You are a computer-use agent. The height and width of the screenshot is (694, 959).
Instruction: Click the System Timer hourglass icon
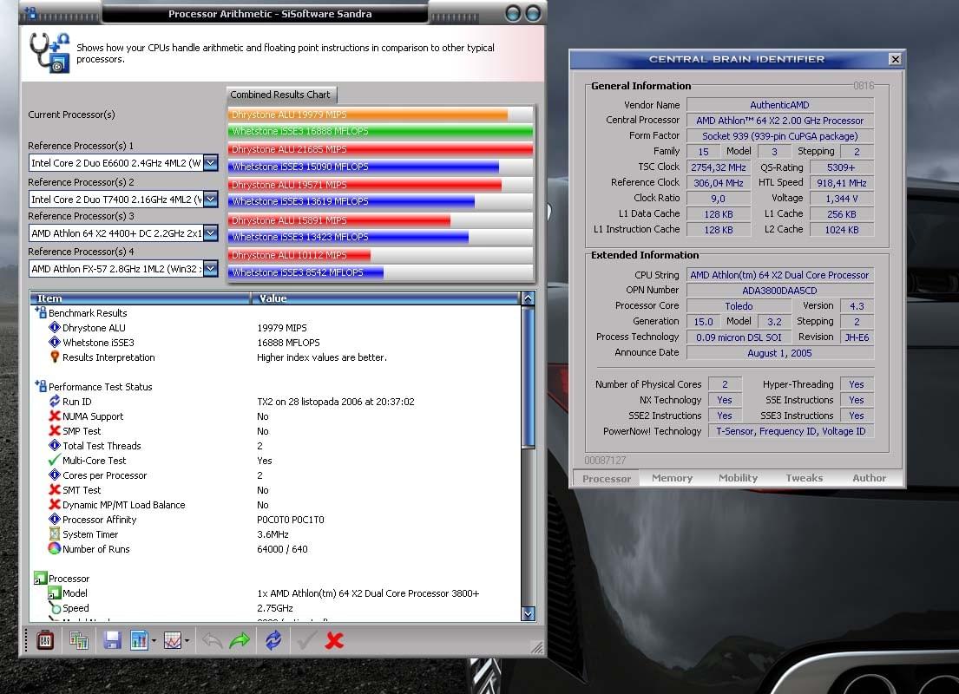click(x=55, y=534)
